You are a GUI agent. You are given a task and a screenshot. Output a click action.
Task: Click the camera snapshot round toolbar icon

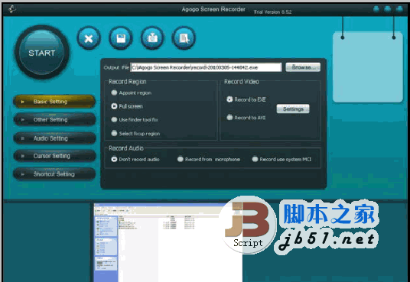pos(152,38)
